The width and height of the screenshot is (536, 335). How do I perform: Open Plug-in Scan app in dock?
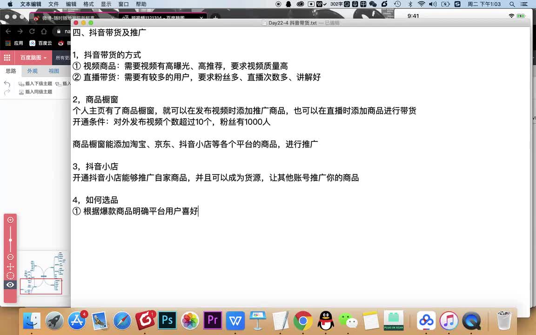[394, 320]
